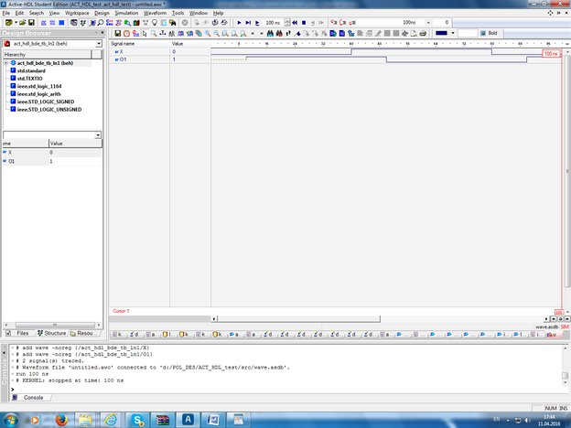Select the arrow pointer mode icon
This screenshot has height=428, width=571.
(x=145, y=34)
